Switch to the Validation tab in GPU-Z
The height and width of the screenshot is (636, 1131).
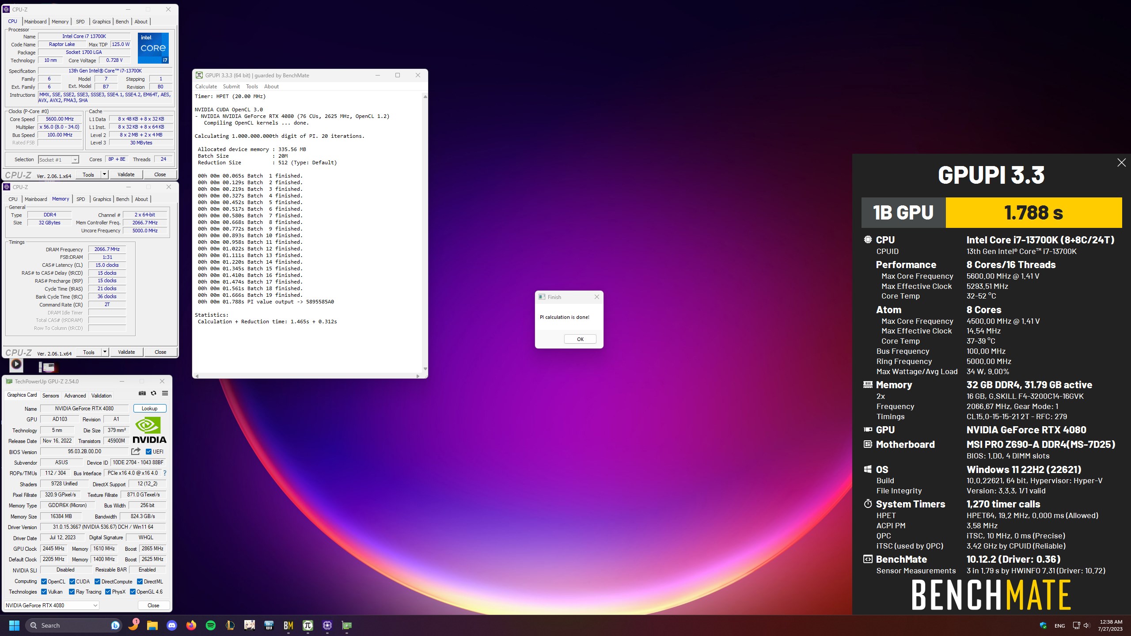click(x=101, y=396)
